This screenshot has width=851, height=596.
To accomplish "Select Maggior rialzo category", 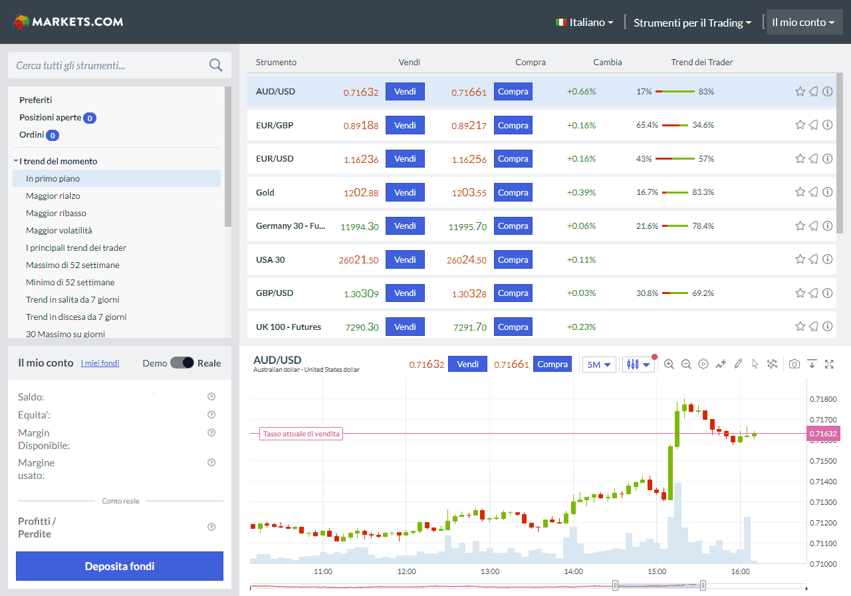I will pos(53,196).
